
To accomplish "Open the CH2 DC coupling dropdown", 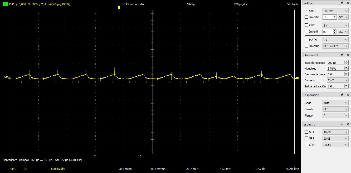I will tap(343, 32).
